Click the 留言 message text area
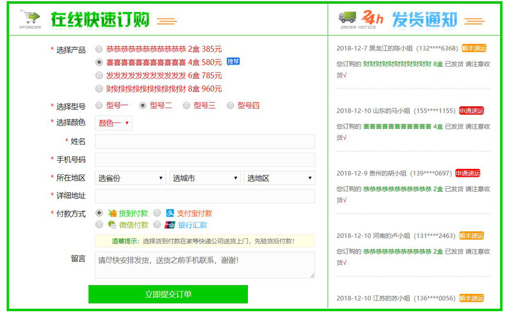This screenshot has width=517, height=329. tap(204, 264)
